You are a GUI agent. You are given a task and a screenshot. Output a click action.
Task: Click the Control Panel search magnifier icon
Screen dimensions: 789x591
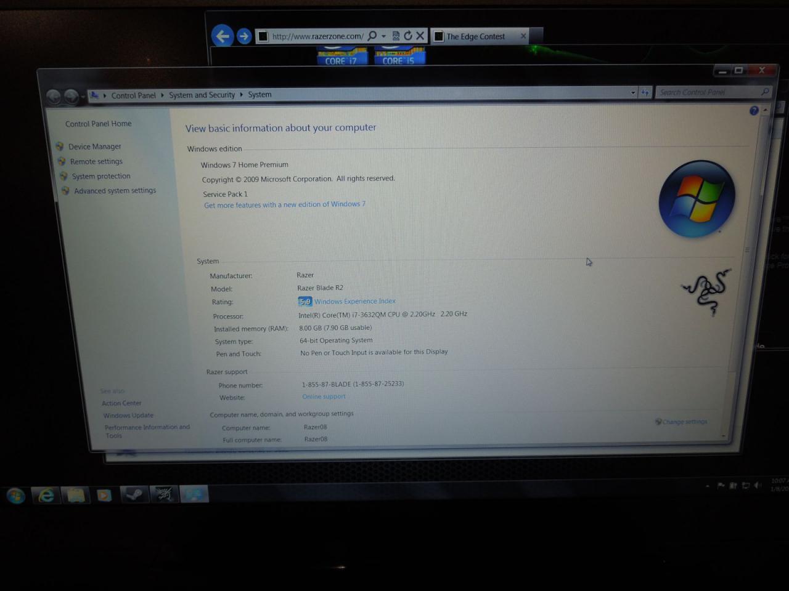pos(765,92)
